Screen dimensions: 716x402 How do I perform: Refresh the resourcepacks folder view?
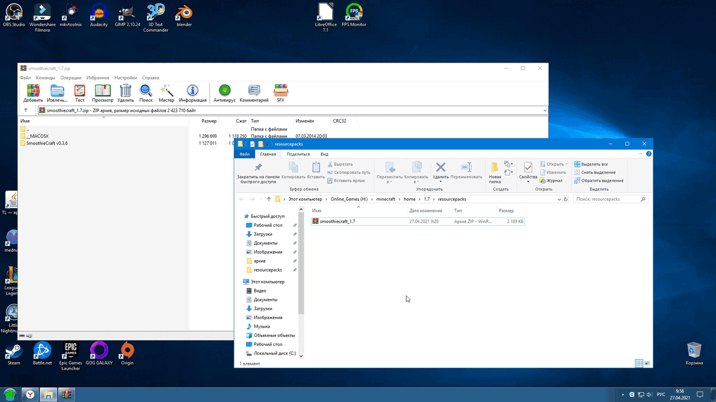pos(566,199)
